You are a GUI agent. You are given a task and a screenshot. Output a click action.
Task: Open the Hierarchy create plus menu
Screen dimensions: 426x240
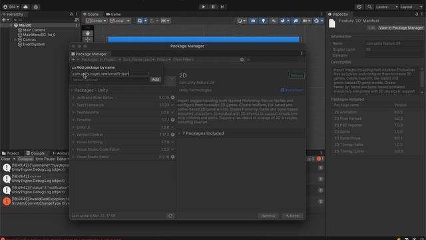point(5,20)
